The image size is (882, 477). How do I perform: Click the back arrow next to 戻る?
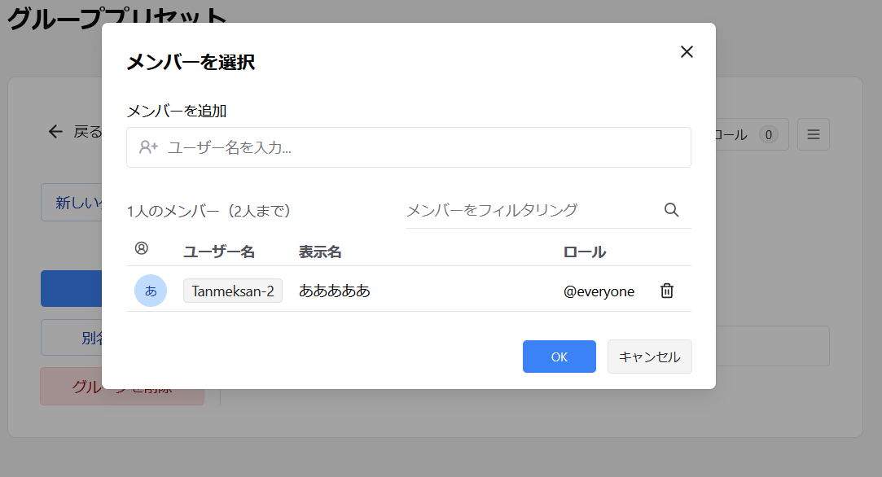pos(55,131)
